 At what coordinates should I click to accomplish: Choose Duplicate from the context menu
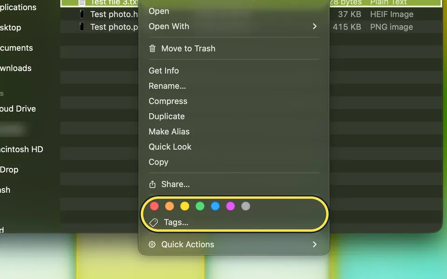point(234,116)
